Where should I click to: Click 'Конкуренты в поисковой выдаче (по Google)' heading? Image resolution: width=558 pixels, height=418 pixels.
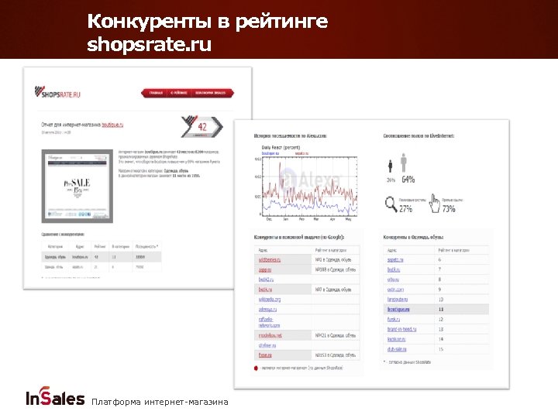[299, 237]
